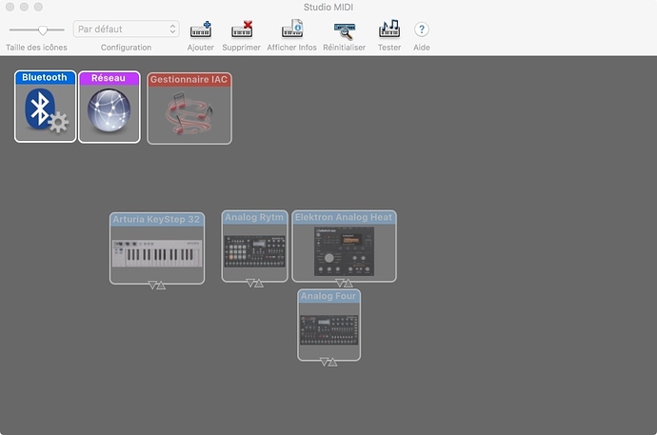Click the Studio MIDI window title
657x435 pixels.
328,7
